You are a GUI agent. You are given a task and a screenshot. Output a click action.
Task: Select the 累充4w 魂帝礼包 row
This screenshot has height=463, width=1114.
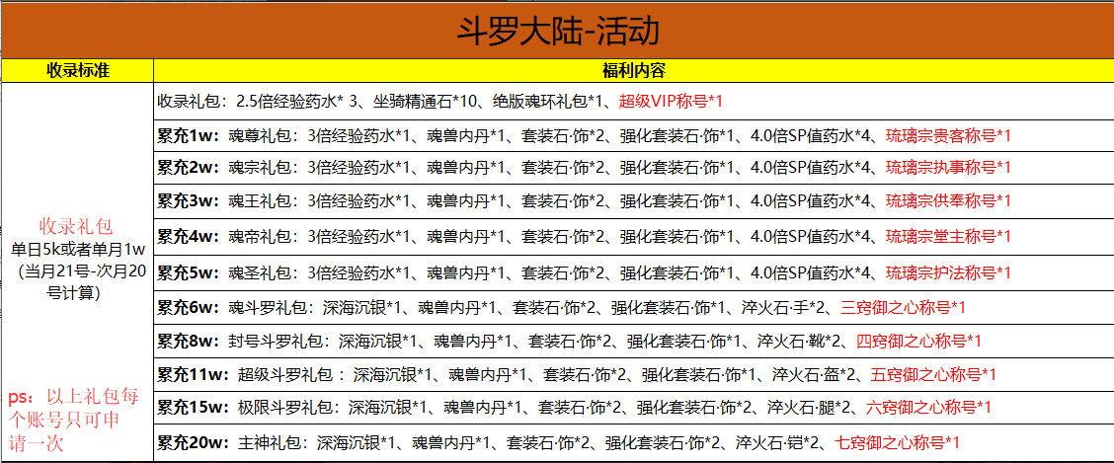(633, 236)
